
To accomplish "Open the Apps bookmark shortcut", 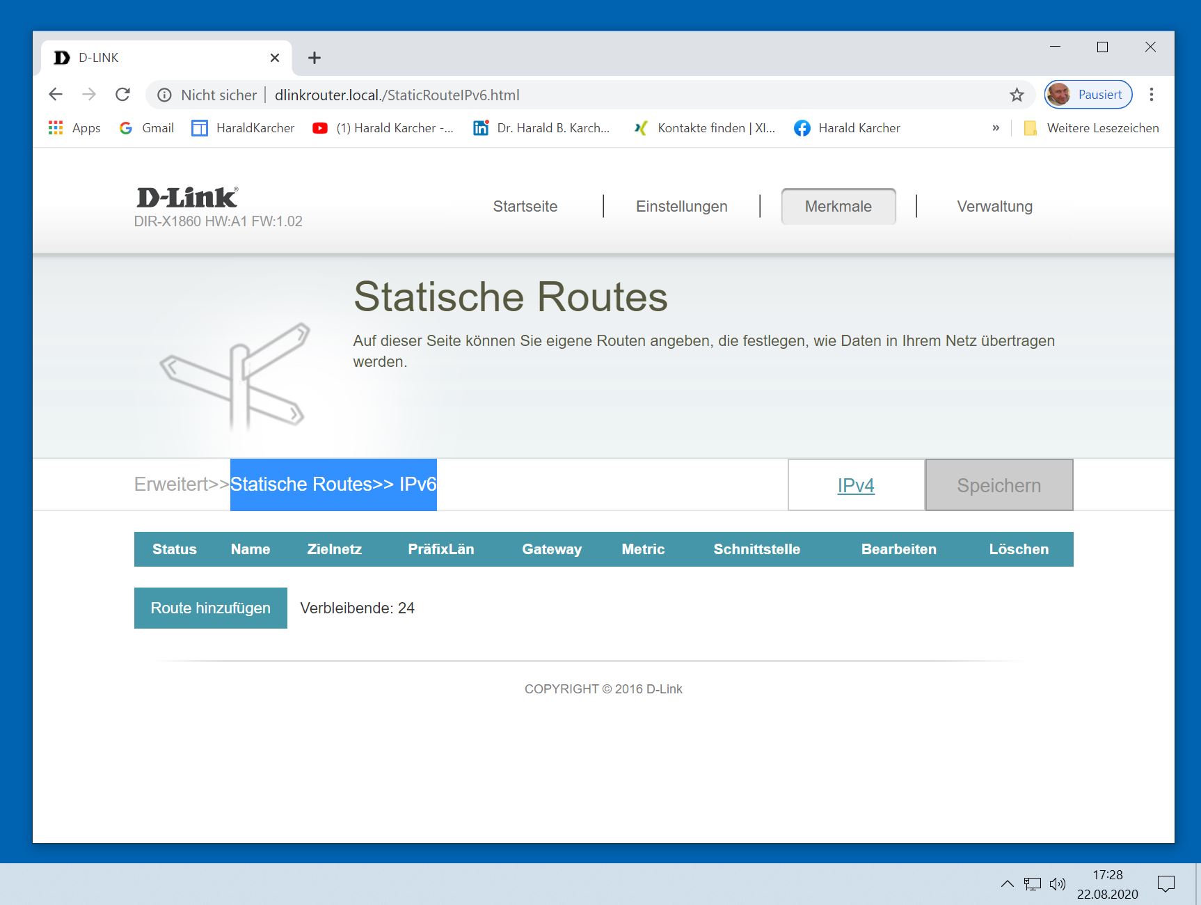I will tap(74, 128).
